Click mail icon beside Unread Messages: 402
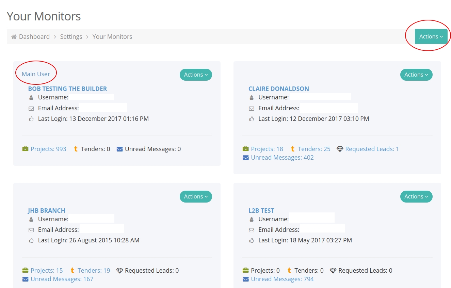 (x=246, y=158)
